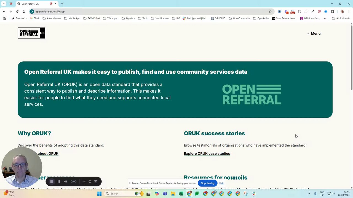Click the Loom drag handle dots icon
This screenshot has width=353, height=198.
pyautogui.click(x=84, y=182)
